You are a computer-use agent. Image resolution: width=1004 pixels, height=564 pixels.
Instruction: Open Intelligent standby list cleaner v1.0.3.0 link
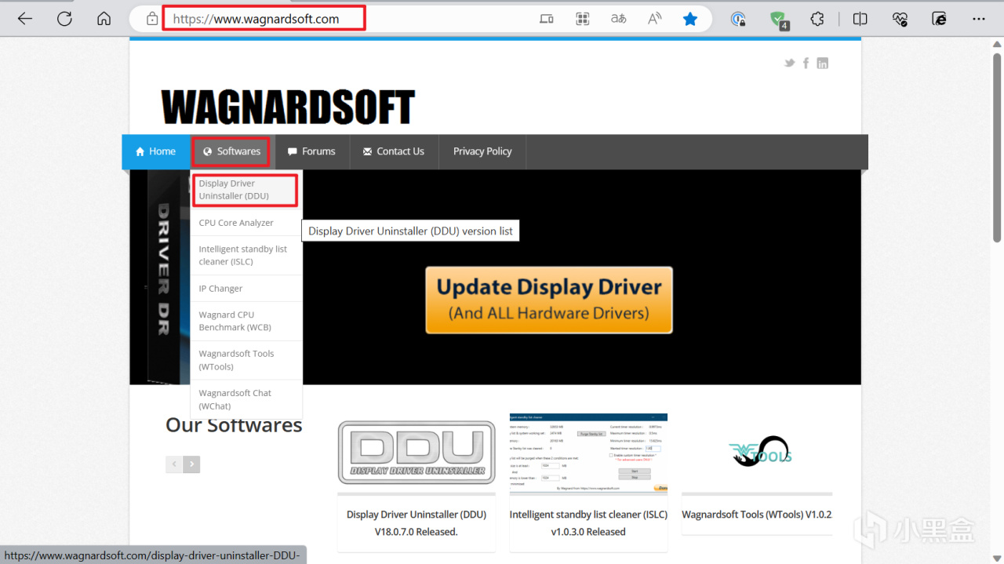tap(588, 523)
